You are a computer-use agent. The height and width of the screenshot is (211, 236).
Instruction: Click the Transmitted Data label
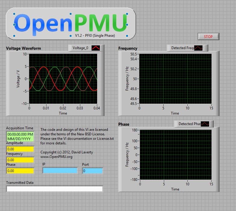click(20, 183)
